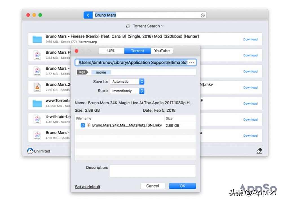The width and height of the screenshot is (282, 202).
Task: Open the Start Immediately dropdown
Action: tap(127, 91)
